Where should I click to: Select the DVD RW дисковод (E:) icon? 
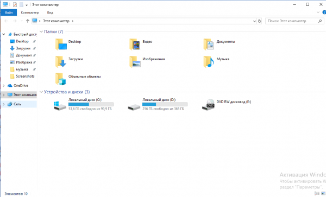click(208, 105)
